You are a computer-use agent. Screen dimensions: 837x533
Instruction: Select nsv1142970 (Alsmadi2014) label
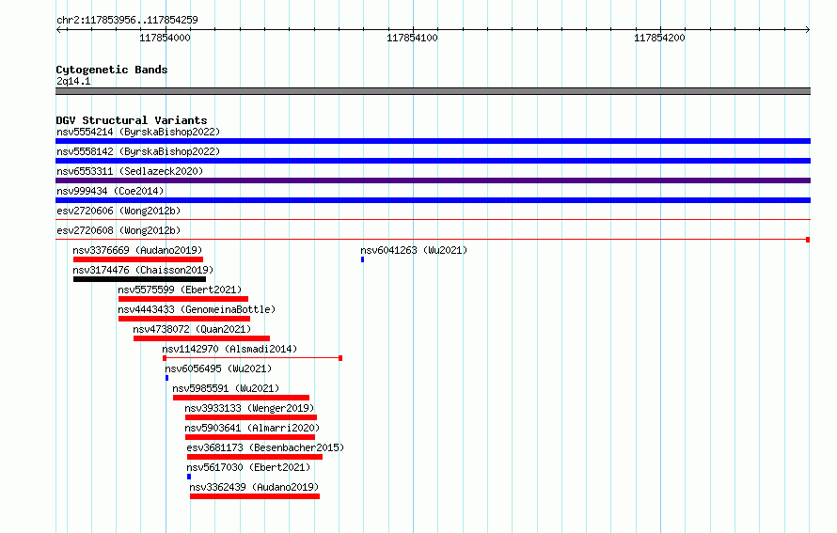[229, 349]
